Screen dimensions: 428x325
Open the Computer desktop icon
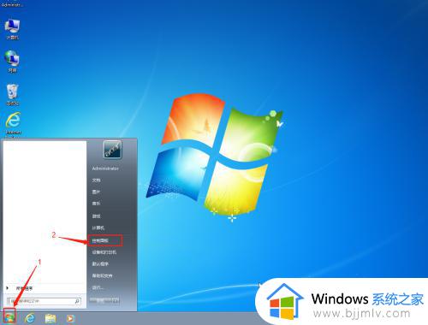tap(12, 28)
